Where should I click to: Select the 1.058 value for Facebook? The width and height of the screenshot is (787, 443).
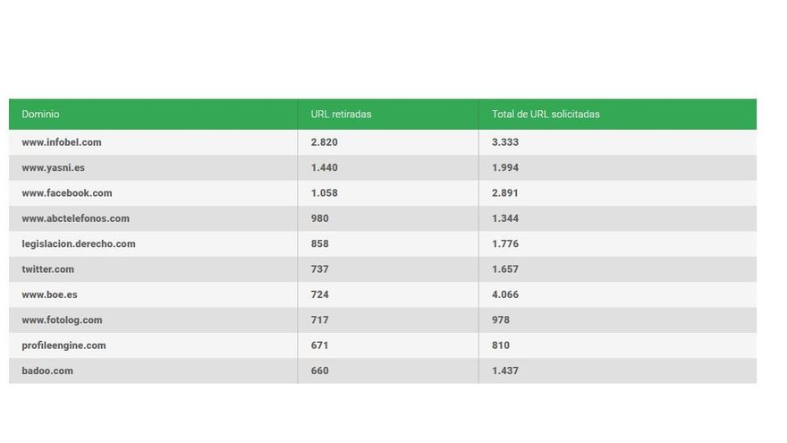click(x=324, y=193)
